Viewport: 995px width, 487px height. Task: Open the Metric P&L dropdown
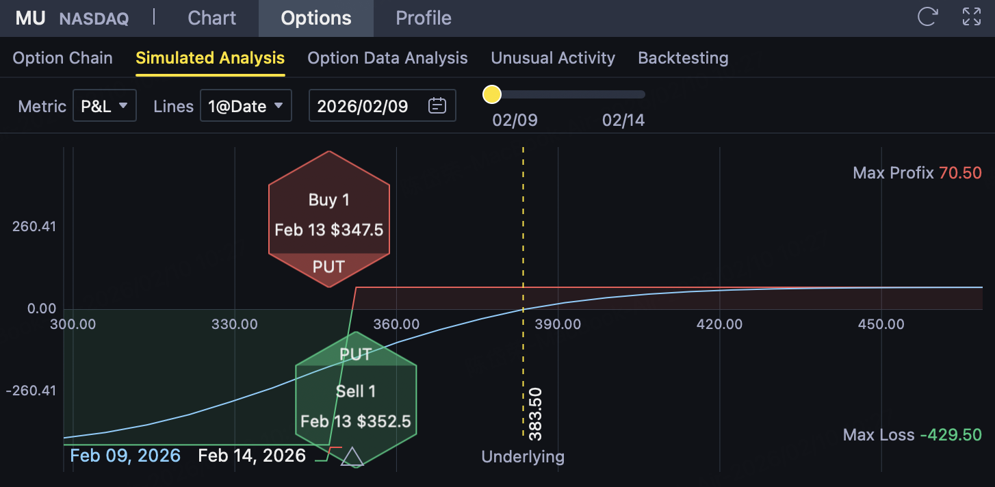coord(105,106)
